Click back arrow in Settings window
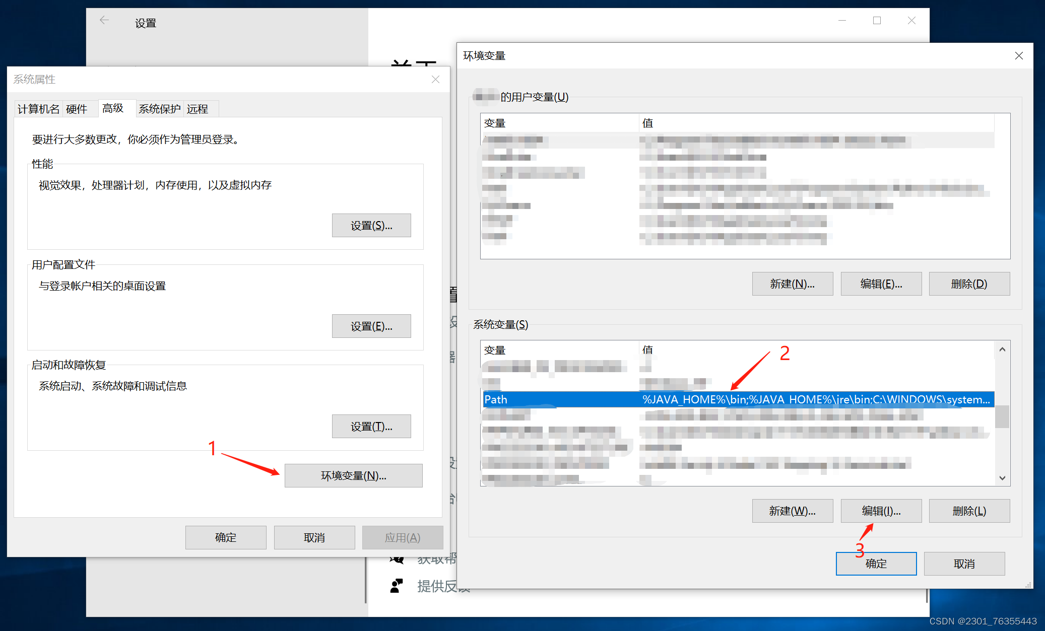 (104, 20)
